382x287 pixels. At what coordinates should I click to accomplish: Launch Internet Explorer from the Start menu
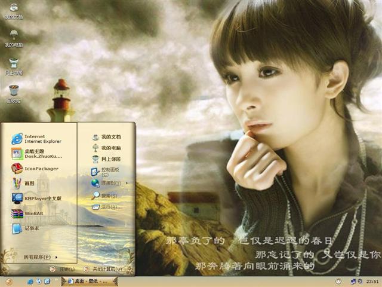(x=36, y=139)
